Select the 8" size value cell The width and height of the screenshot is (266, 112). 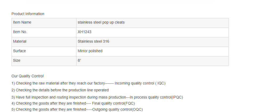79,61
